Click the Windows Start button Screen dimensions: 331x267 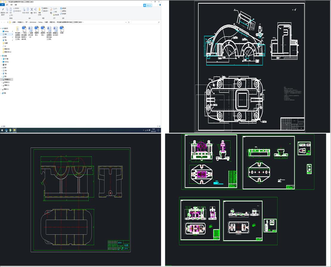tap(2, 130)
